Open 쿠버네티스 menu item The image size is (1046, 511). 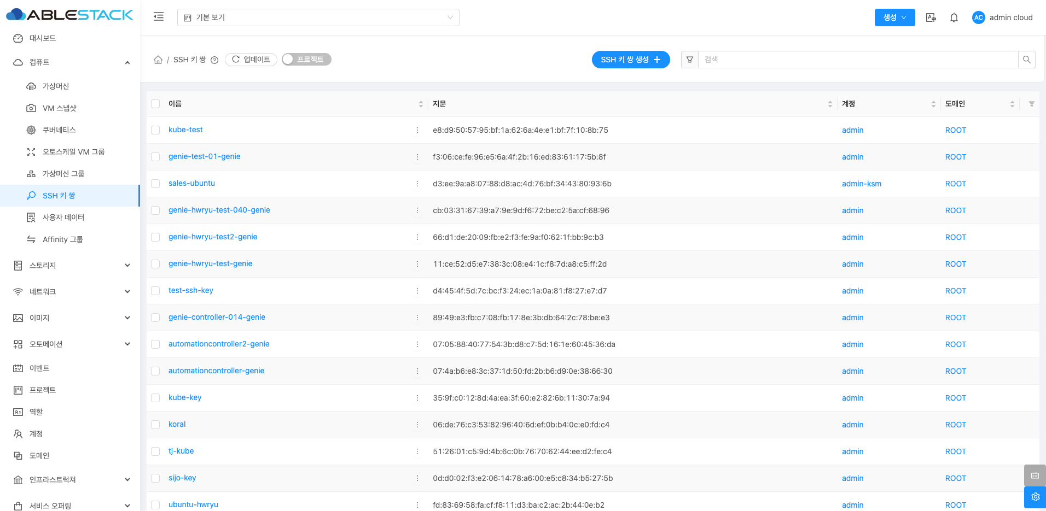pos(59,130)
